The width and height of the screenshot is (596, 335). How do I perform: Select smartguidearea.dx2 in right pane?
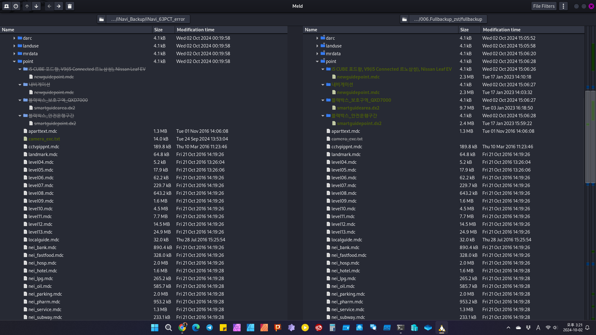358,108
